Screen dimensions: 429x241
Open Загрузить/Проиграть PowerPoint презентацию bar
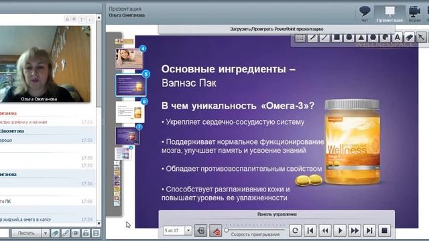(277, 29)
